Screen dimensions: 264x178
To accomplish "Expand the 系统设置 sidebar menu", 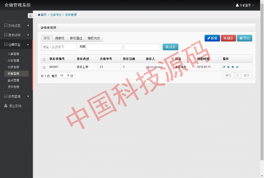I will [x=16, y=25].
